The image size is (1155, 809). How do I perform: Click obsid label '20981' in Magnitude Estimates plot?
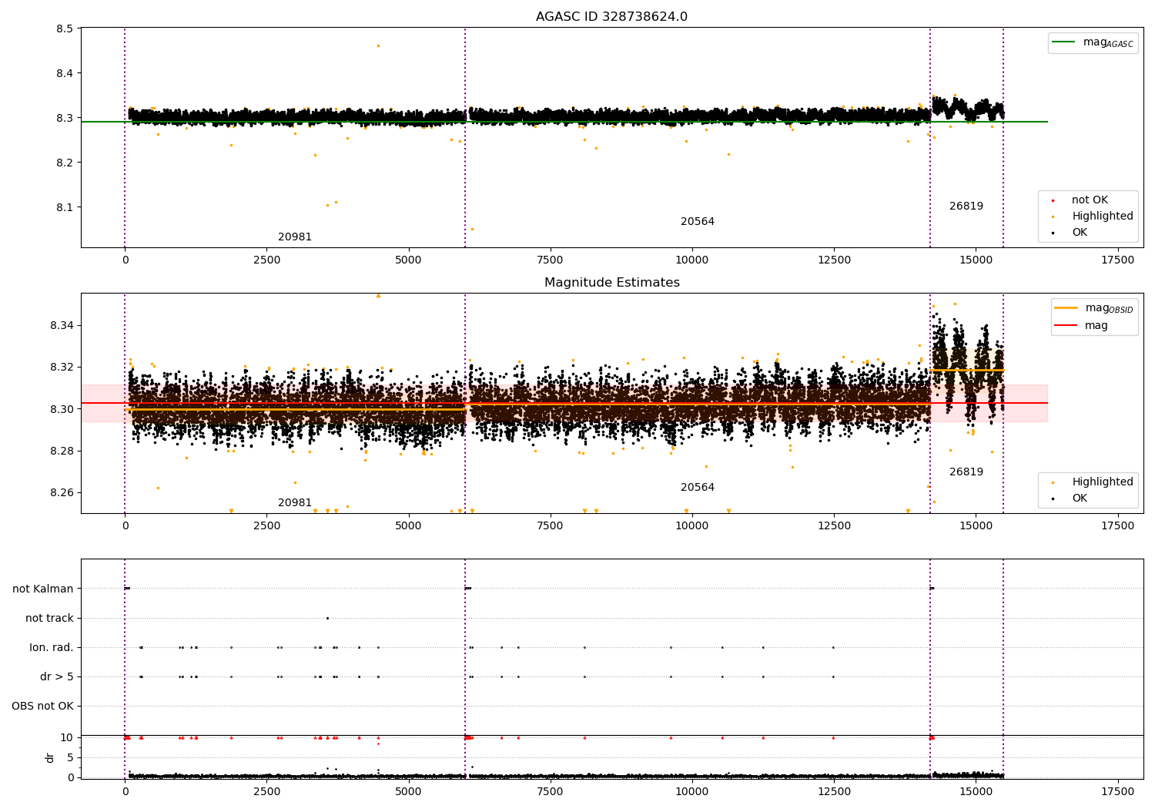295,503
